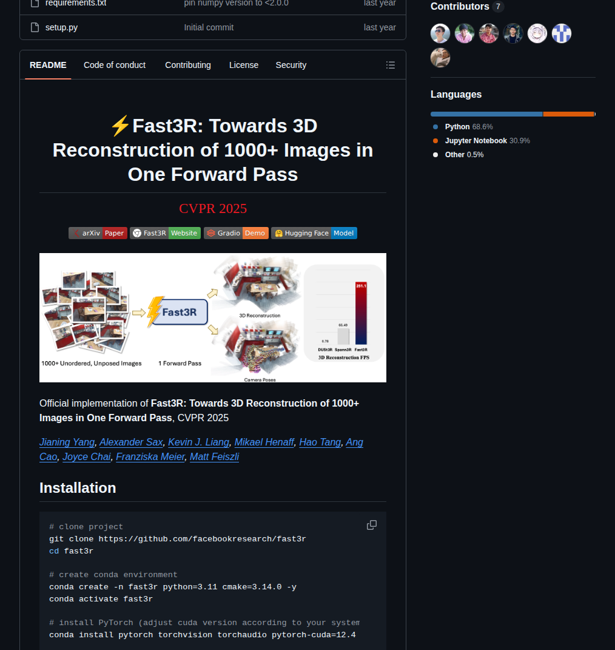The height and width of the screenshot is (650, 615).
Task: Open the requirements.txt file
Action: (76, 3)
